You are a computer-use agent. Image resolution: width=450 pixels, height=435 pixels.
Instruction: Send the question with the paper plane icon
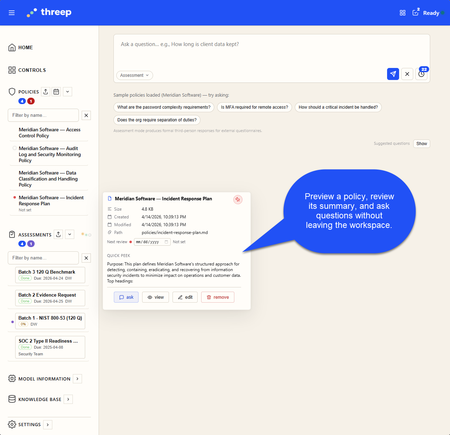[393, 74]
